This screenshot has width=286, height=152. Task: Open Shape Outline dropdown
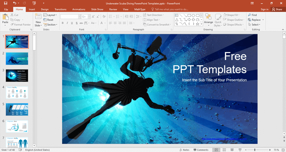point(234,20)
